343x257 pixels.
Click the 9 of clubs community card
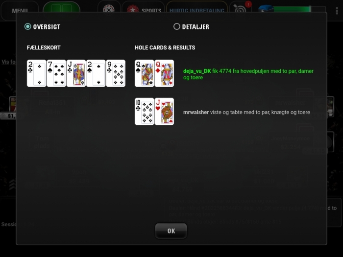coord(116,73)
